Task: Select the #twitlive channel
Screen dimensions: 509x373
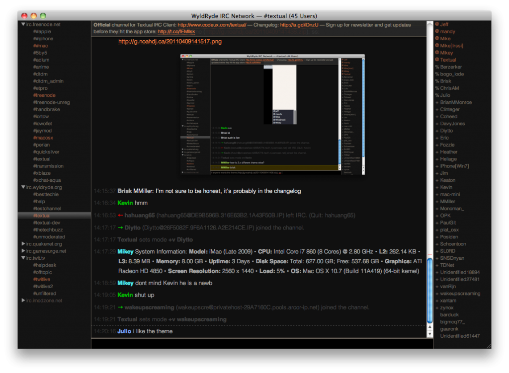Action: click(x=42, y=279)
